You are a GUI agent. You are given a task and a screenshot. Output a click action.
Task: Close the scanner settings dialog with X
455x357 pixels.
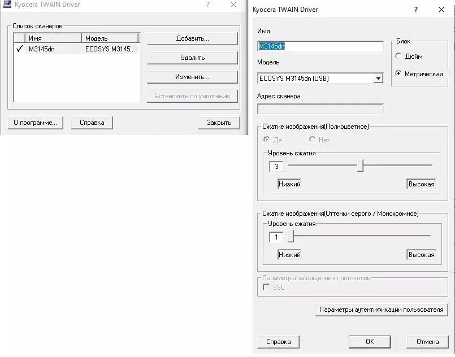point(441,10)
